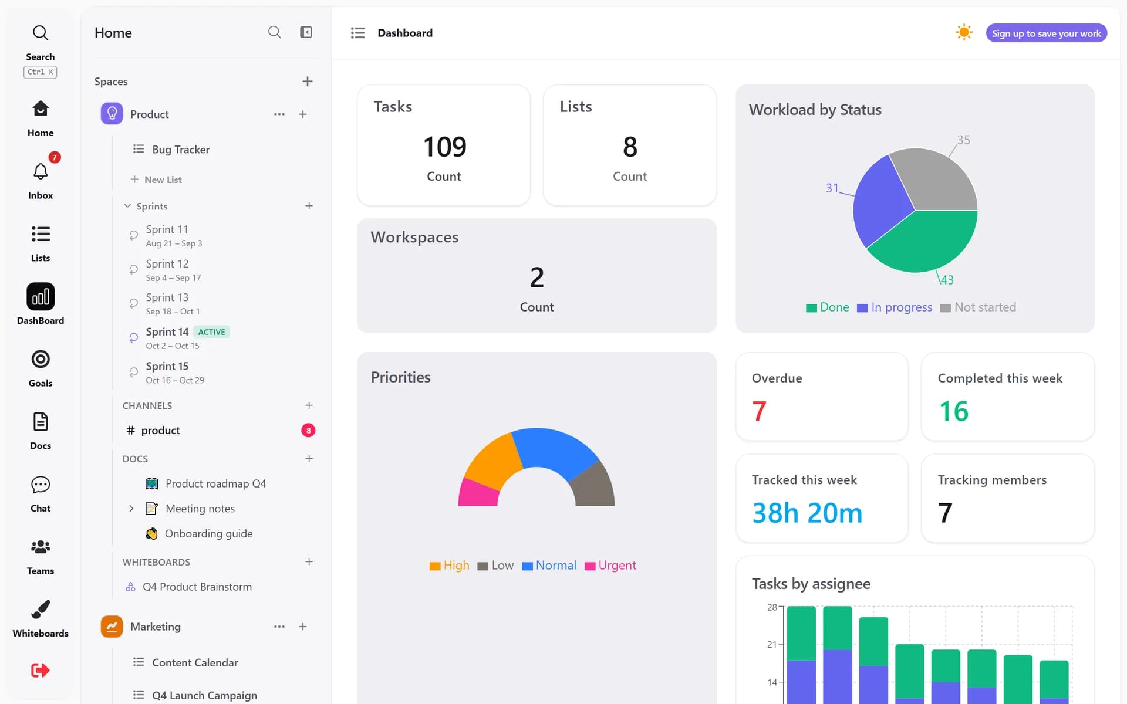The image size is (1127, 704).
Task: Select the DashBoard rail icon
Action: pos(41,296)
